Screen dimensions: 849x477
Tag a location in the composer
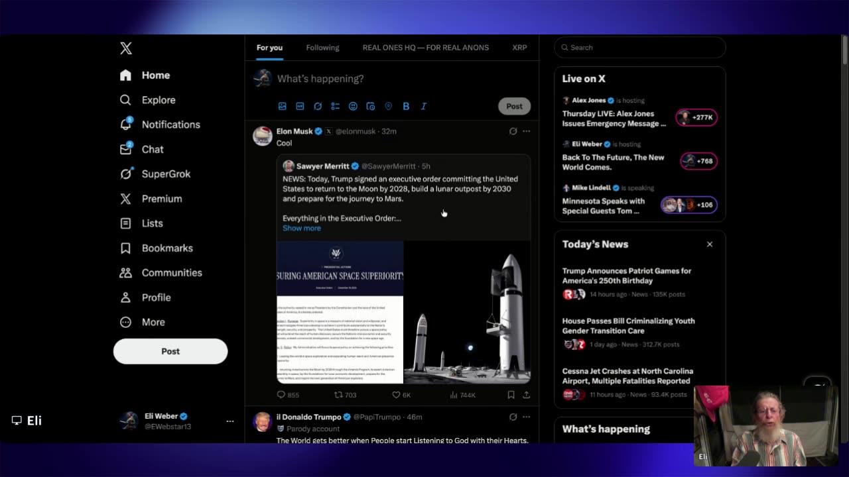point(389,106)
